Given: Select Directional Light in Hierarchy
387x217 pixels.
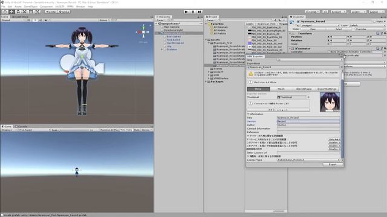Looking at the screenshot, I should point(174,30).
